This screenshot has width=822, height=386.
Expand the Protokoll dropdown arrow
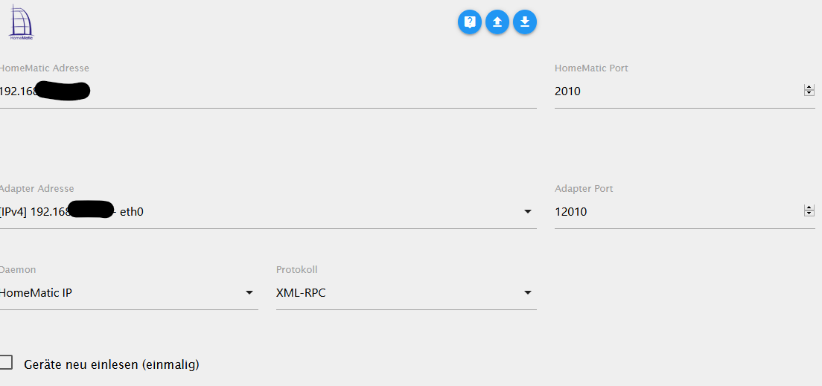[x=528, y=293]
